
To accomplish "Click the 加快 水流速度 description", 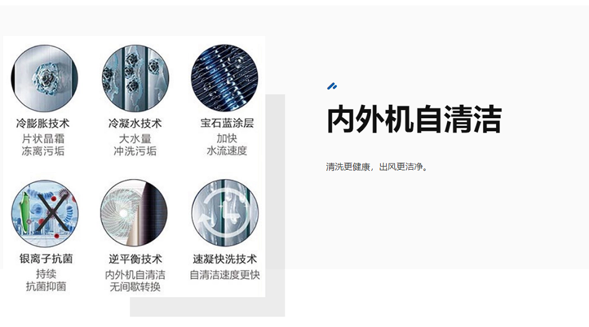I will click(x=227, y=144).
